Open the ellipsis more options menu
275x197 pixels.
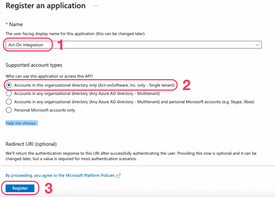tap(96, 6)
